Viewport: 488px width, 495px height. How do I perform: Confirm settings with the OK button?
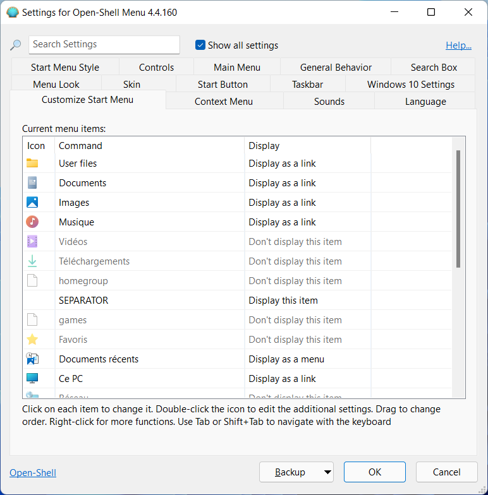click(374, 472)
